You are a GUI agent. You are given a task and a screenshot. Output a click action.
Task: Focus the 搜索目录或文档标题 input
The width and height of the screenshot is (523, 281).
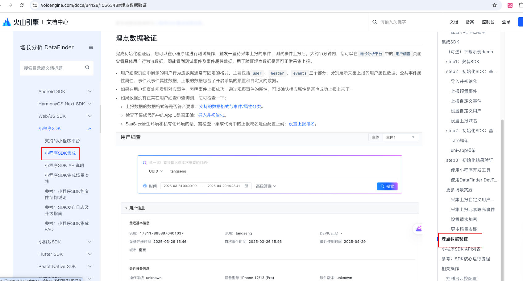coord(57,68)
